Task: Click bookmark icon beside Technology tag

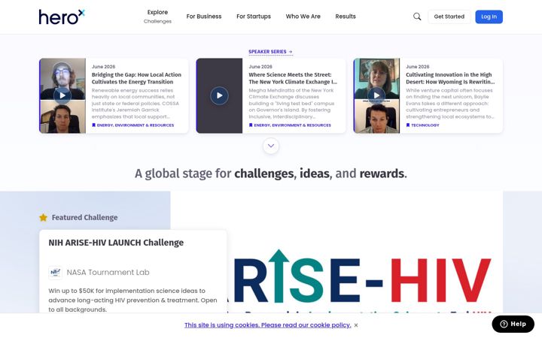Action: point(408,125)
